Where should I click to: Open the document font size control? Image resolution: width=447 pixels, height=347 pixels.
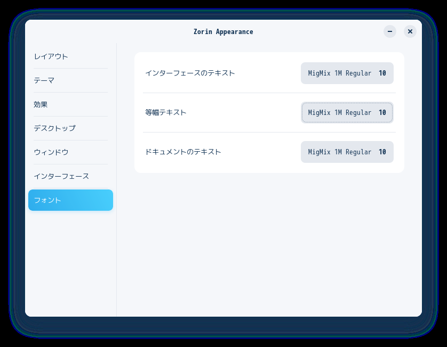click(x=382, y=152)
